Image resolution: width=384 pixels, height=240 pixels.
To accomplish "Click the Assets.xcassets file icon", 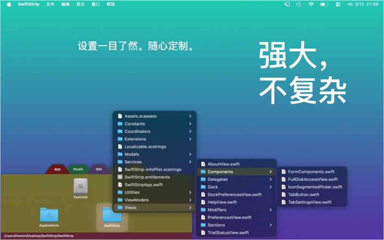I will point(120,116).
